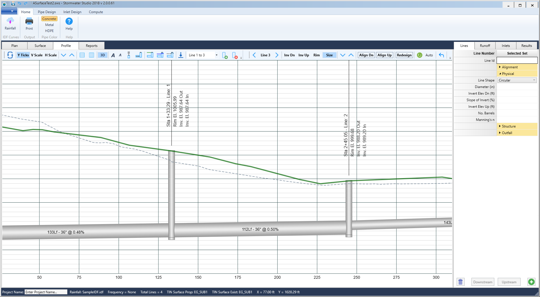
Task: Click the Align Dn button
Action: pyautogui.click(x=366, y=55)
